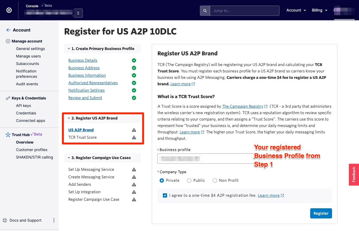
Task: Open the Account menu
Action: point(296,10)
